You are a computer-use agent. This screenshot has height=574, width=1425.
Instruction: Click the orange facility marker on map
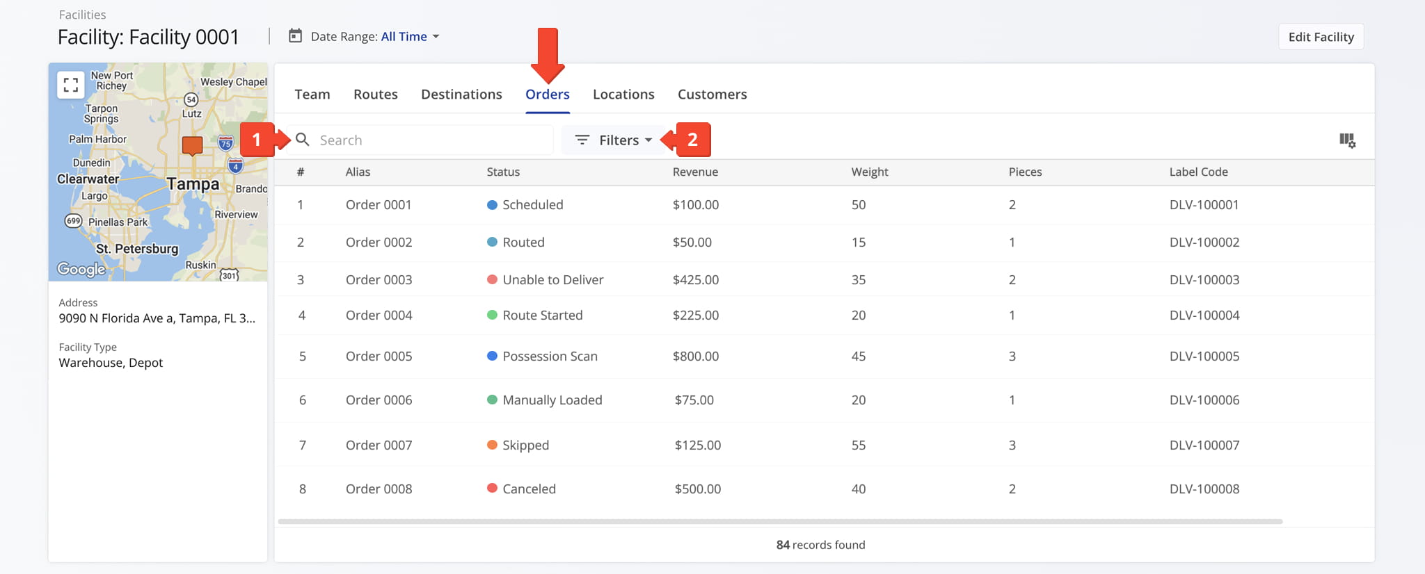click(192, 145)
